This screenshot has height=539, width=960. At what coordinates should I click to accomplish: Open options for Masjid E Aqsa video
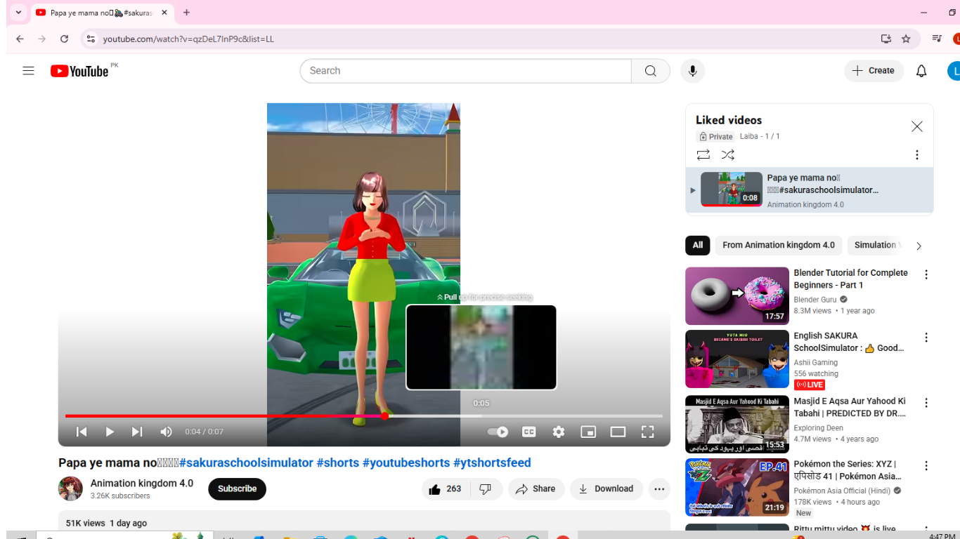point(926,403)
